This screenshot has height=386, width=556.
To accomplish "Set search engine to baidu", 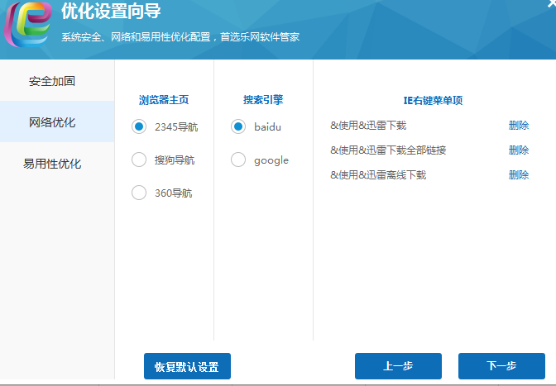I will 238,127.
